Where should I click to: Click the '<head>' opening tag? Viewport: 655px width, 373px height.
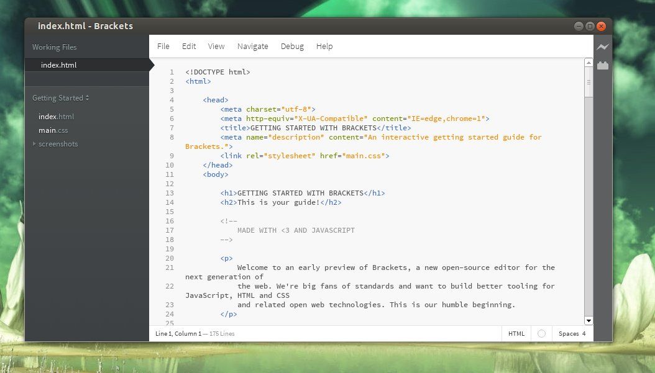point(216,100)
